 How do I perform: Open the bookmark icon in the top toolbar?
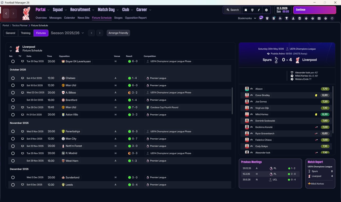click(246, 10)
